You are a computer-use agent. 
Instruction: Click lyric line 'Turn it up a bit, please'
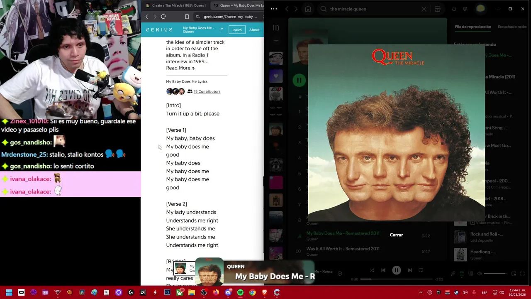coord(193,114)
